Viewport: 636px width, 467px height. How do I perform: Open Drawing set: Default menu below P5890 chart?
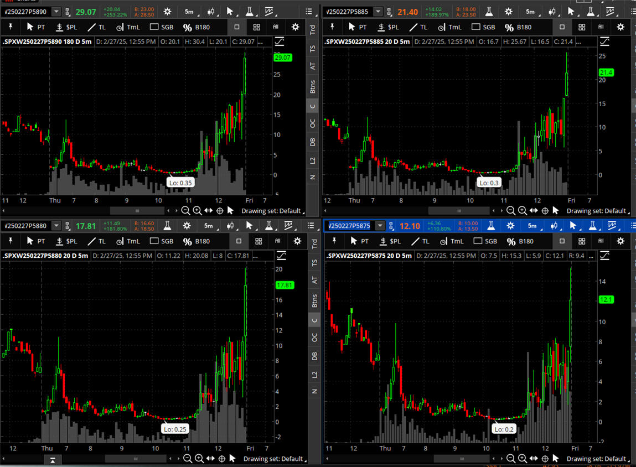coord(272,211)
